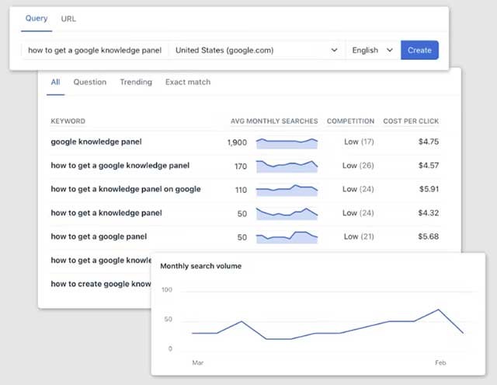This screenshot has height=385, width=497.
Task: Click the February peak on monthly search volume chart
Action: (x=439, y=310)
